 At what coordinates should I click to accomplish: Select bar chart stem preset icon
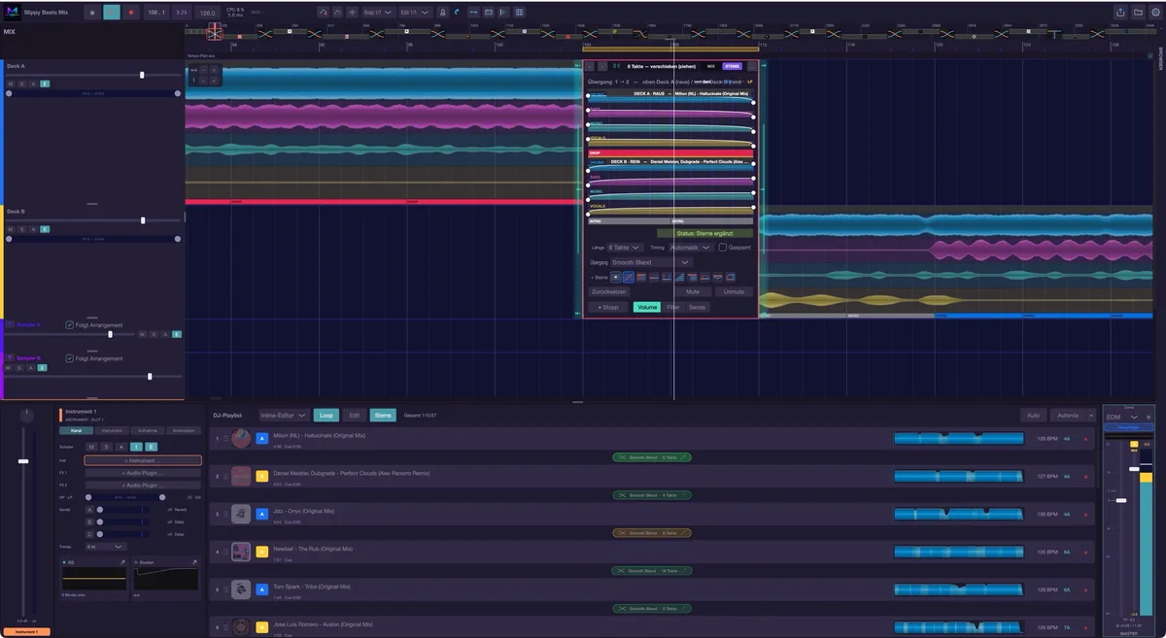(x=679, y=277)
